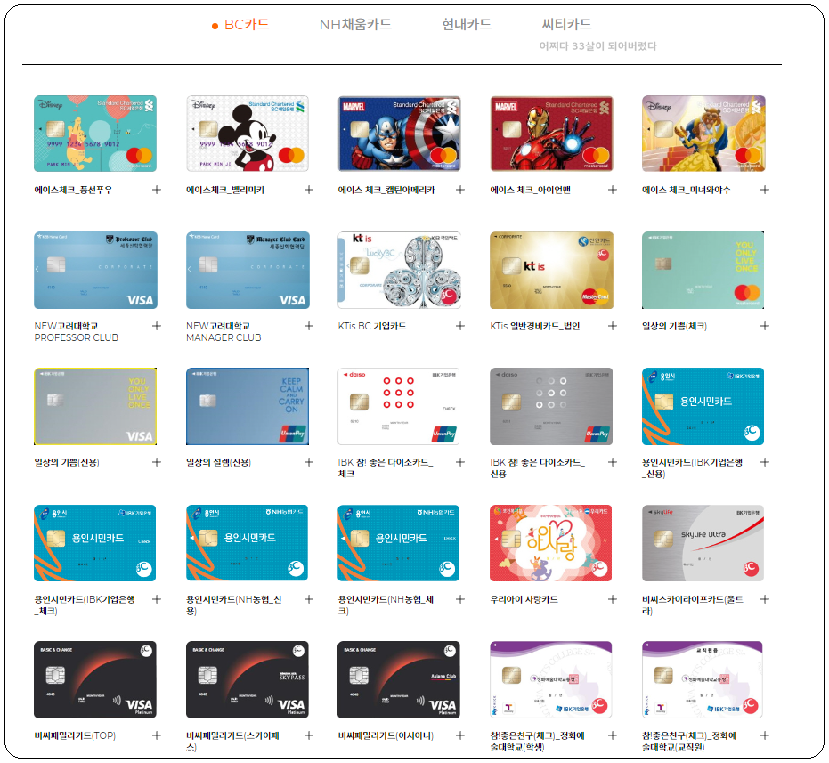Click plus icon for 비씨패밀리카드(아시아나)
The height and width of the screenshot is (763, 829).
pyautogui.click(x=460, y=735)
